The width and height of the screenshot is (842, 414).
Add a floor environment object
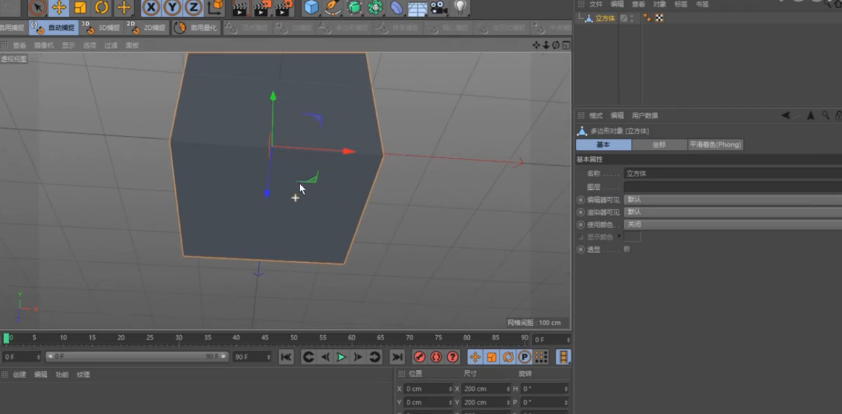coord(417,8)
